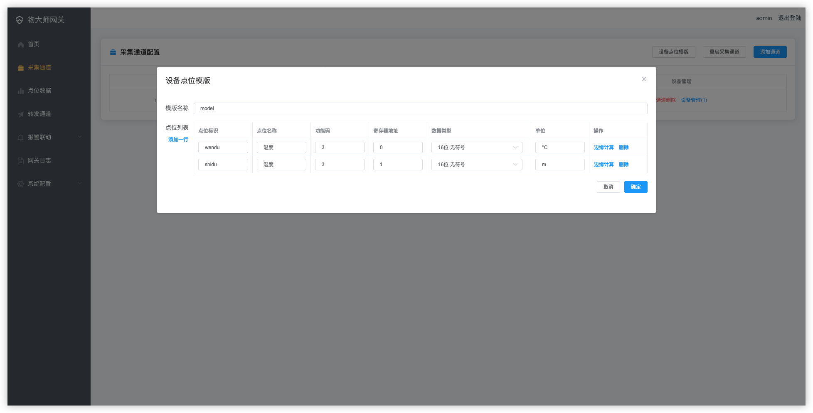The height and width of the screenshot is (413, 813).
Task: Click the bar chart icon for 点位数据
Action: tap(21, 91)
